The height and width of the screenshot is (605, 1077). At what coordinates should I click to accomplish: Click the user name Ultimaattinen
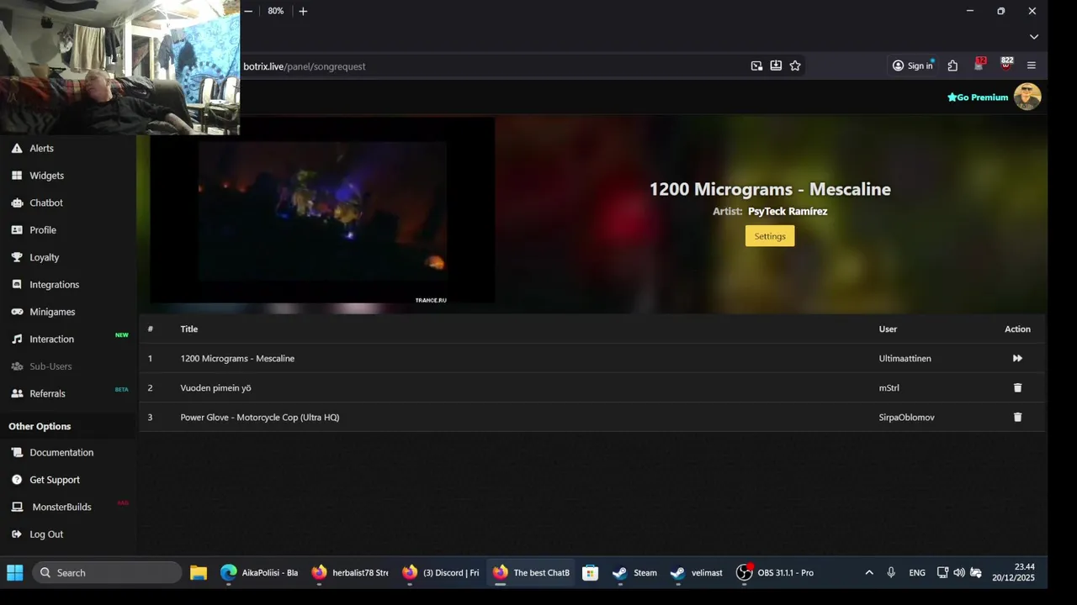905,359
